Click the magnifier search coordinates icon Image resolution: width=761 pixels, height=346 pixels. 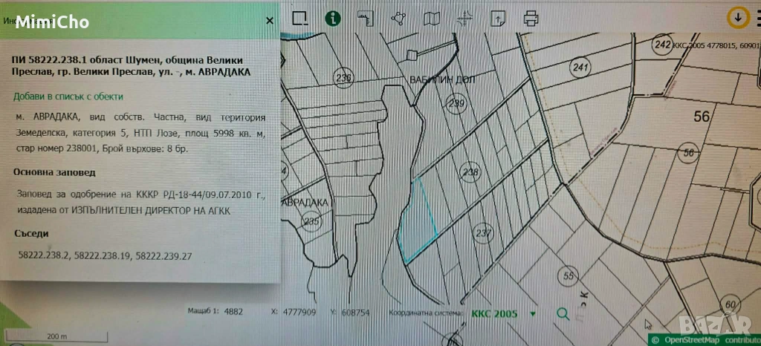point(562,314)
